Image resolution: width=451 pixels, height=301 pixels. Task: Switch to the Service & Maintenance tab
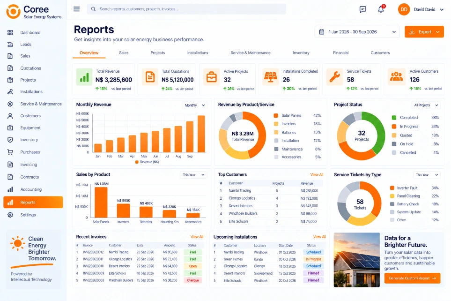pos(251,53)
